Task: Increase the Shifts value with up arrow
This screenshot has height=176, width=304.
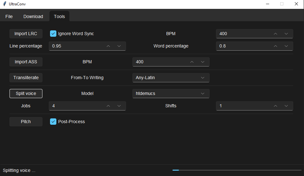Action: pos(275,106)
